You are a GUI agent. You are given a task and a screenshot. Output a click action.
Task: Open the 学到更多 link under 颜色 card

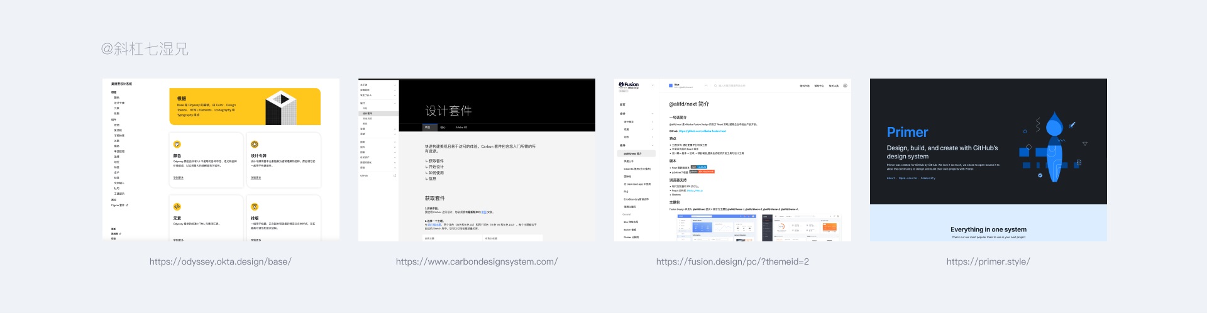pos(179,178)
